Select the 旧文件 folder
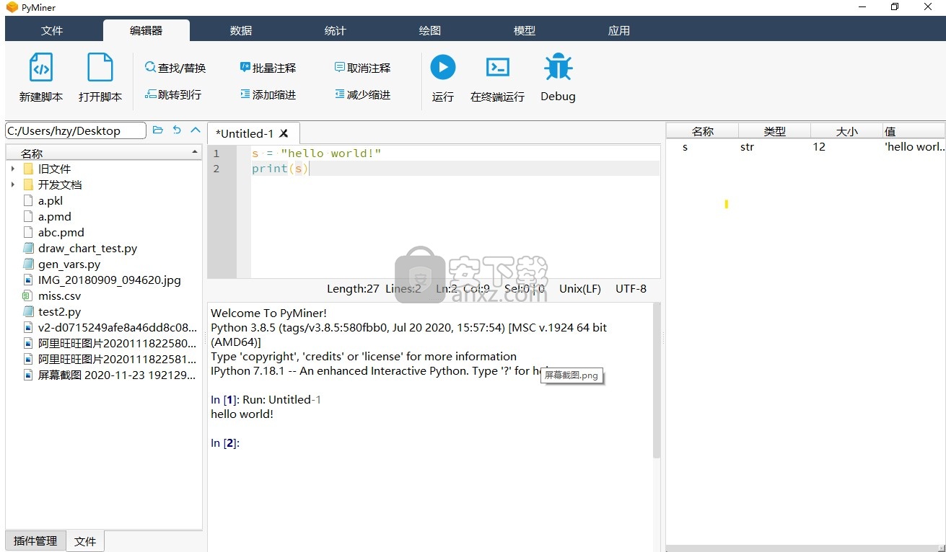Screen dimensions: 946x552 coord(55,169)
